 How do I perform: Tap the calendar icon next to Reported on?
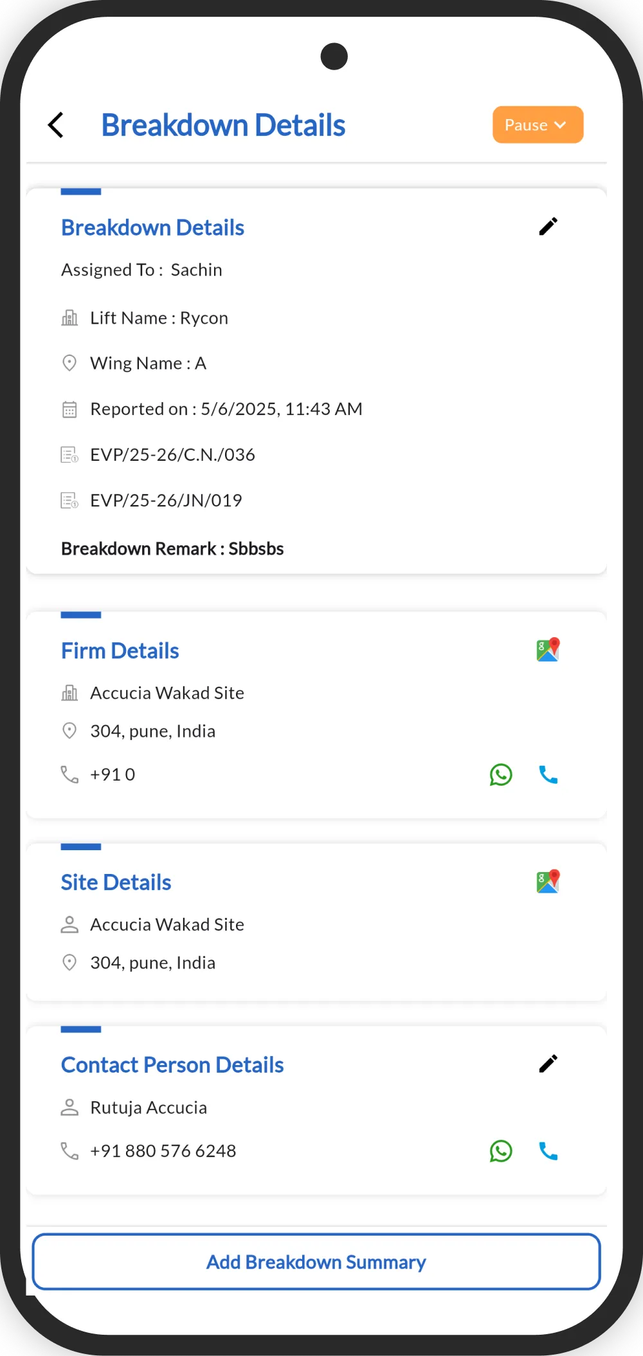pos(69,409)
